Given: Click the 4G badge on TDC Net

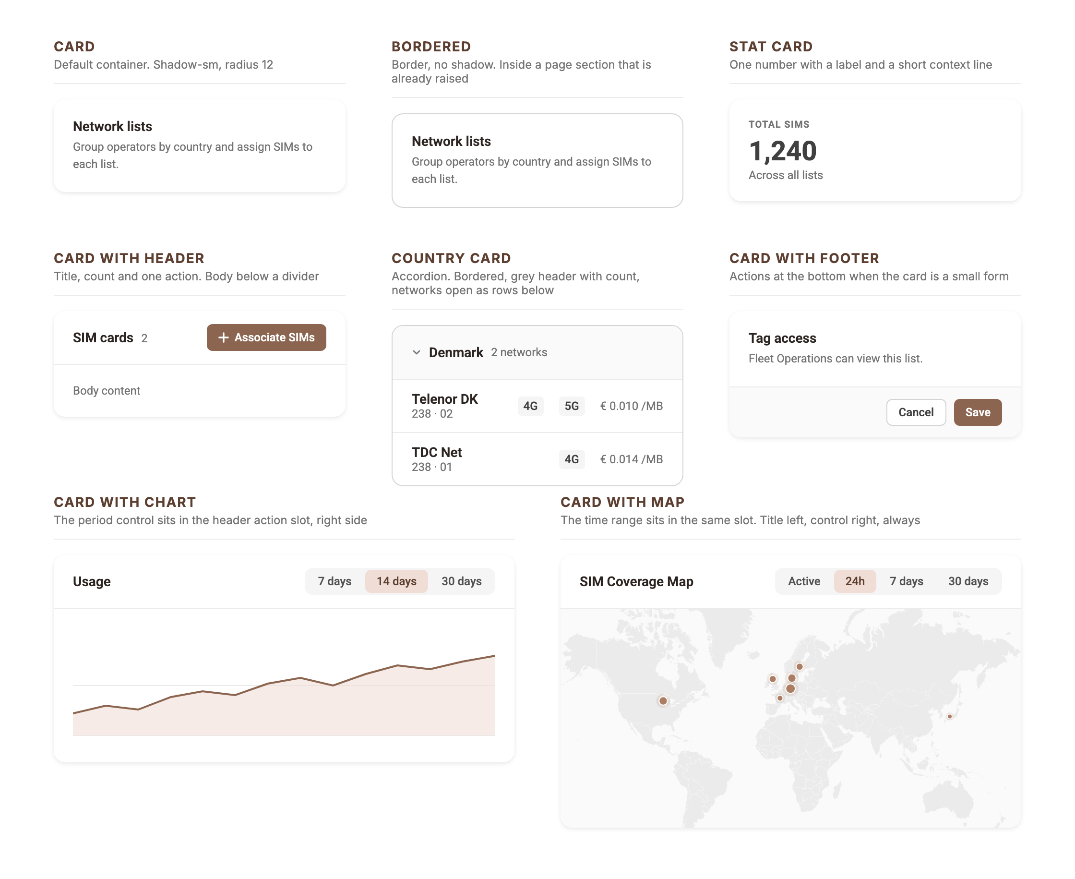Looking at the screenshot, I should pos(572,459).
